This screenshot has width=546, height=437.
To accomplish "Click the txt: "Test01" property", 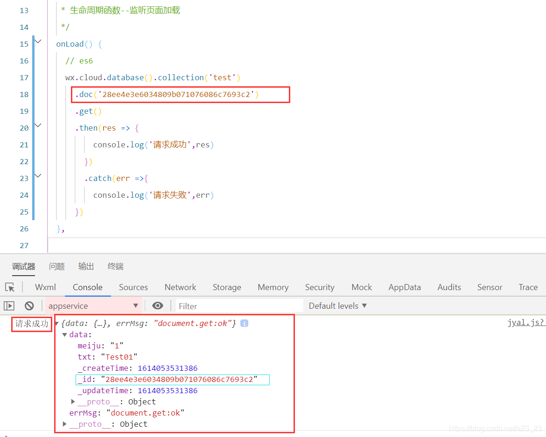I will 108,357.
